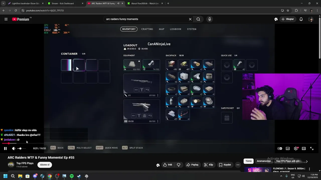Open Spotify from the taskbar
This screenshot has height=180, width=321.
point(72,176)
